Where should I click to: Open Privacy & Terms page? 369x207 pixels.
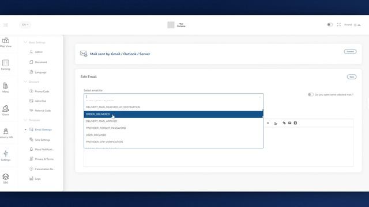coord(42,159)
